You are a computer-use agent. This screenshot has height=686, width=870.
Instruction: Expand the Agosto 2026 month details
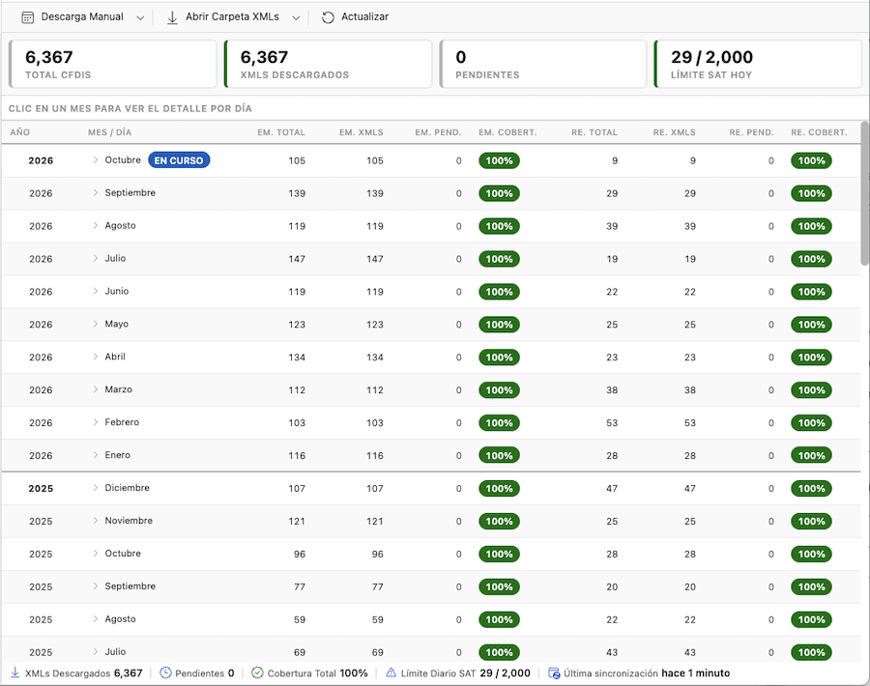96,225
